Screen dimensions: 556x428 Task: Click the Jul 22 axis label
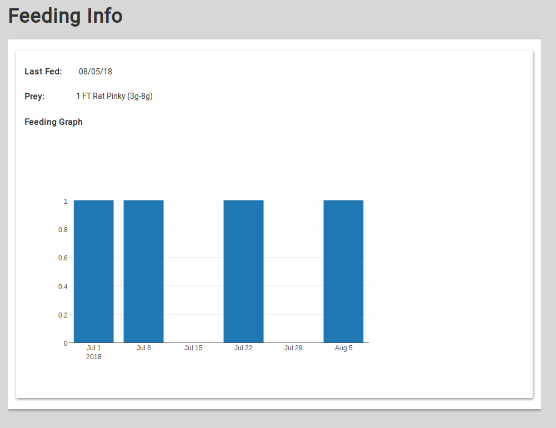[243, 348]
